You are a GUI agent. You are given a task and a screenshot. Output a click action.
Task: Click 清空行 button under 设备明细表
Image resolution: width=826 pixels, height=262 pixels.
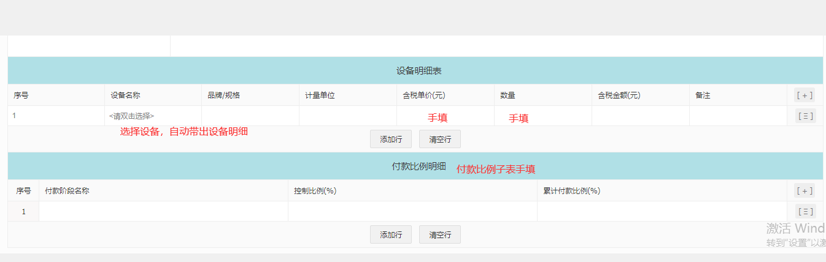point(440,139)
